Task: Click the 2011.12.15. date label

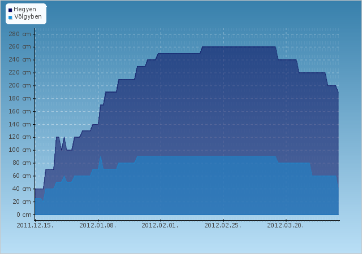Action: pos(35,225)
